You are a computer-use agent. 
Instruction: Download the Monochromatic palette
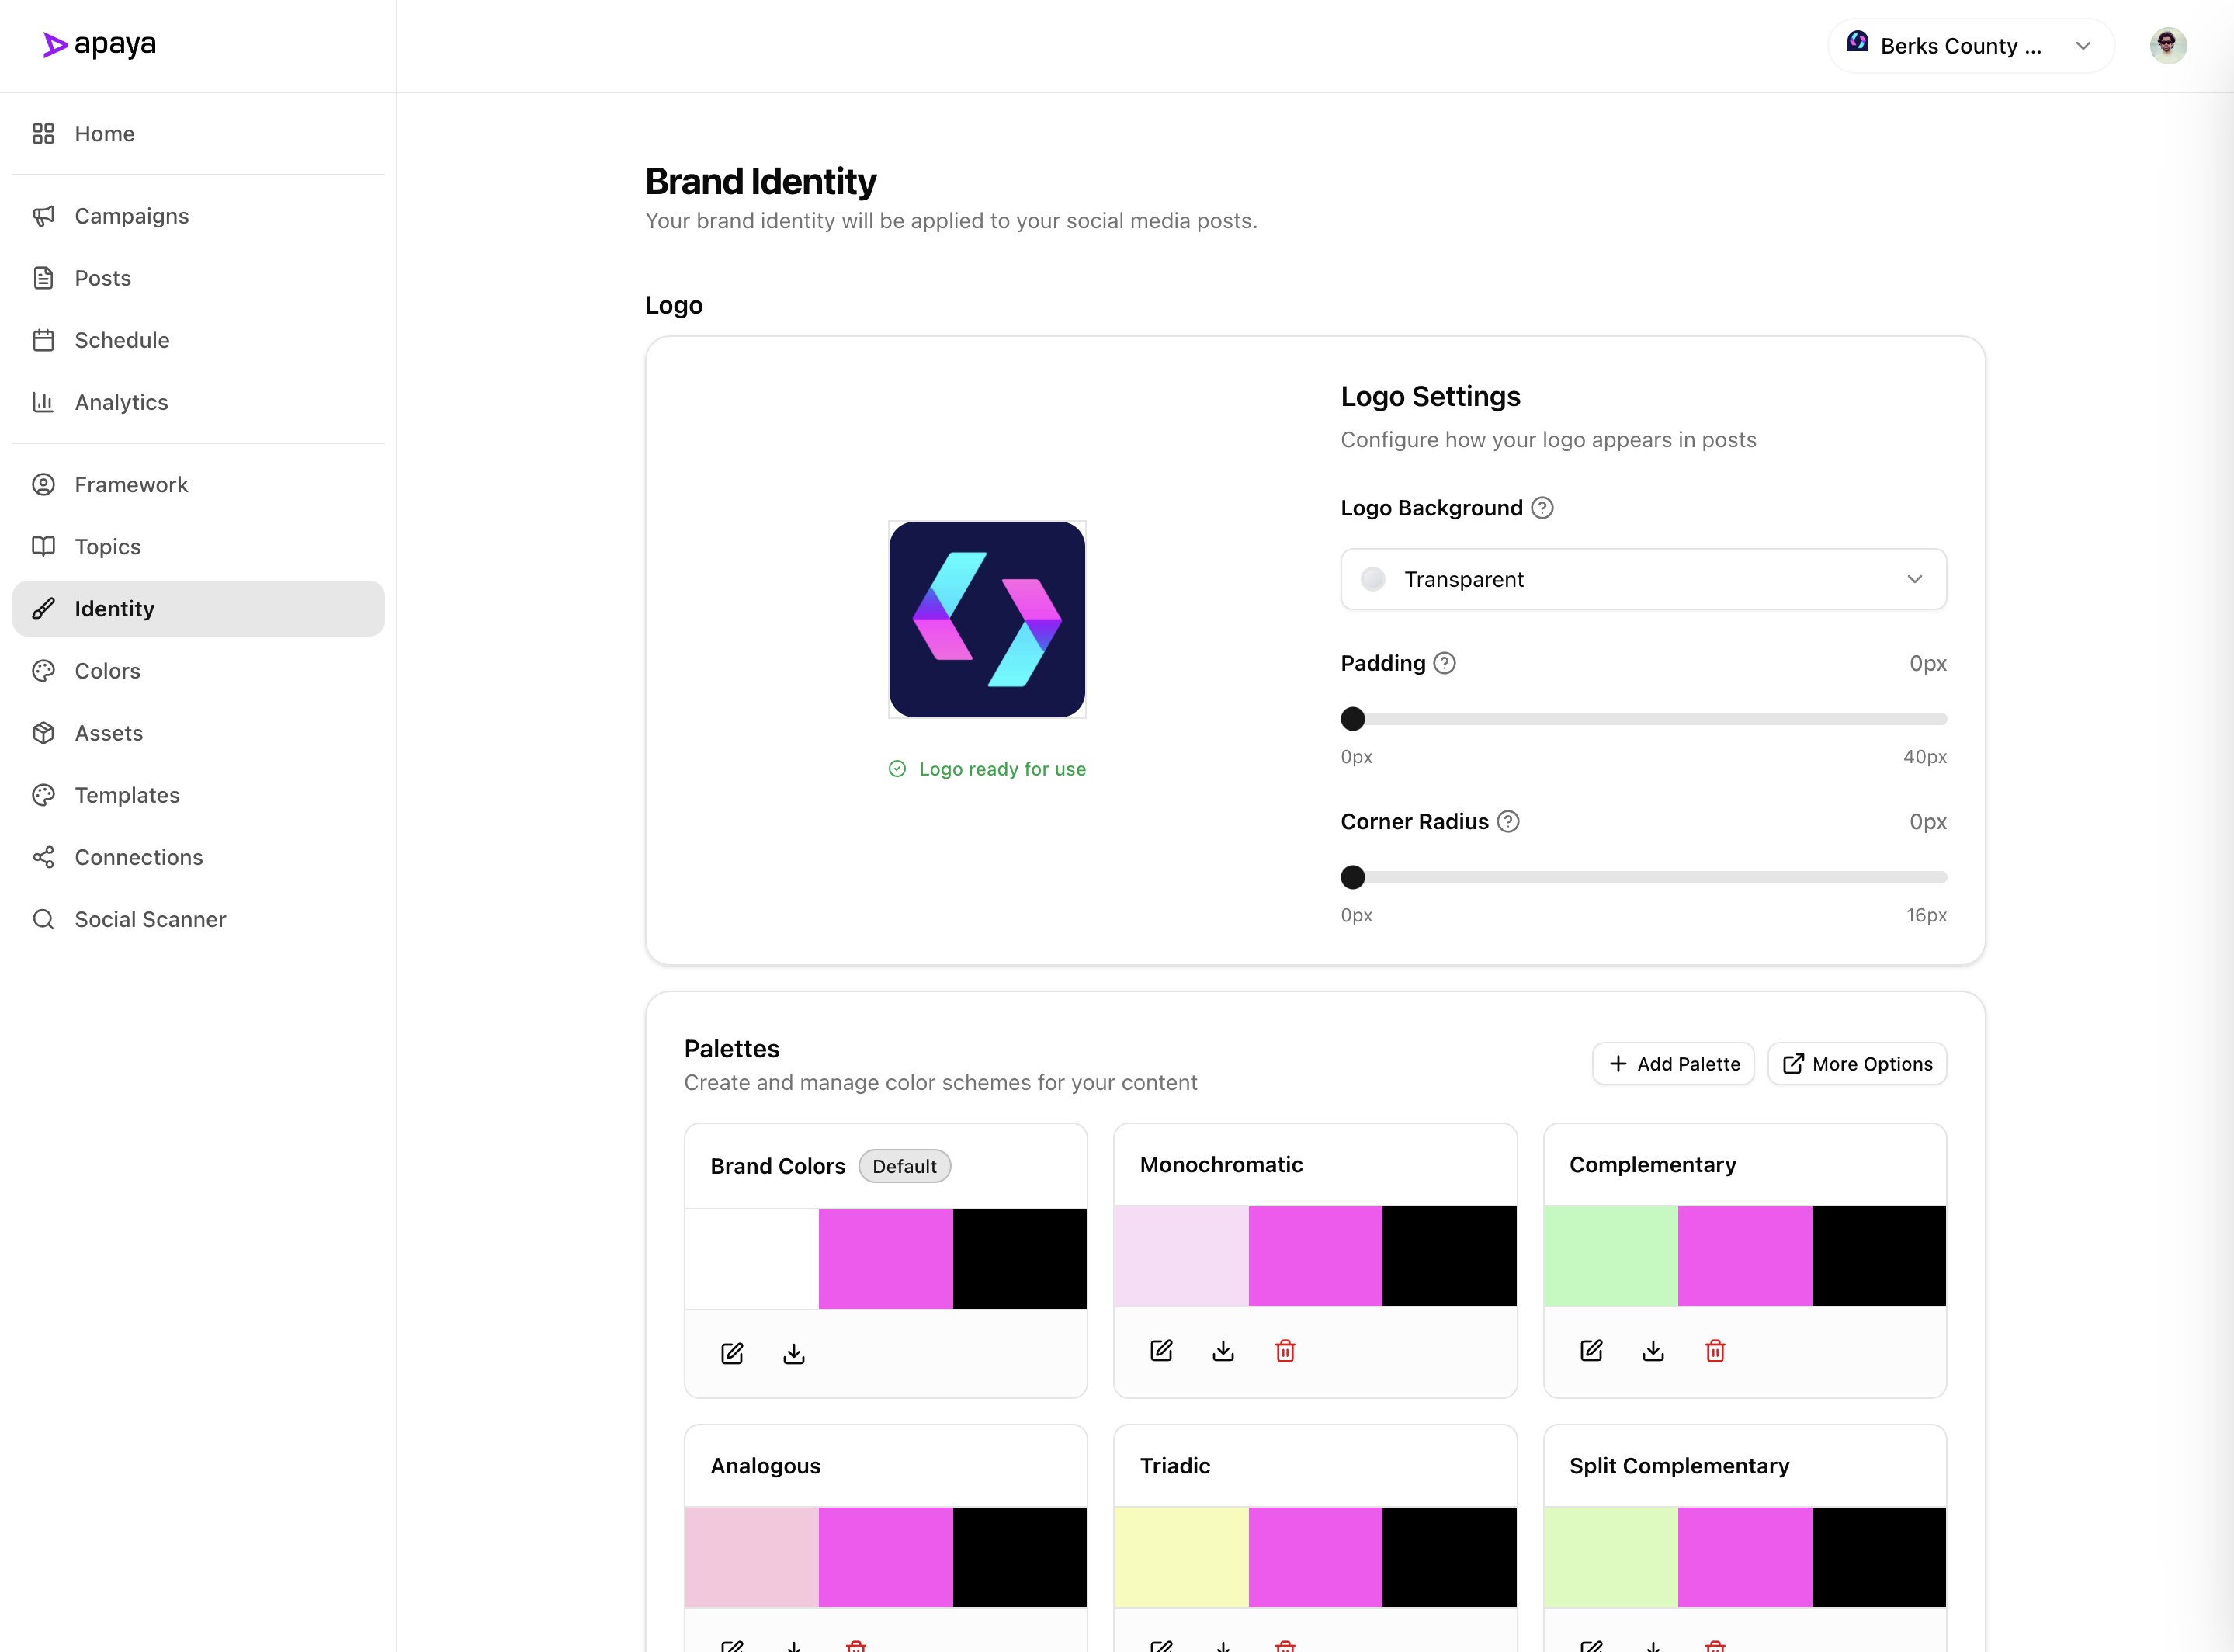[x=1223, y=1351]
